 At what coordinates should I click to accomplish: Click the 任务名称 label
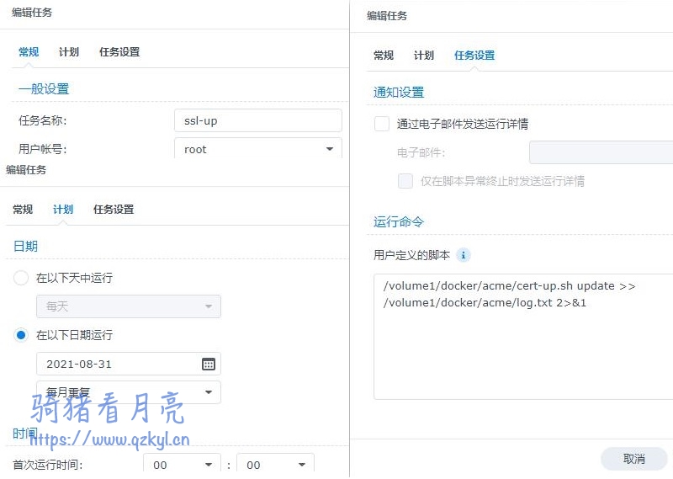point(43,120)
